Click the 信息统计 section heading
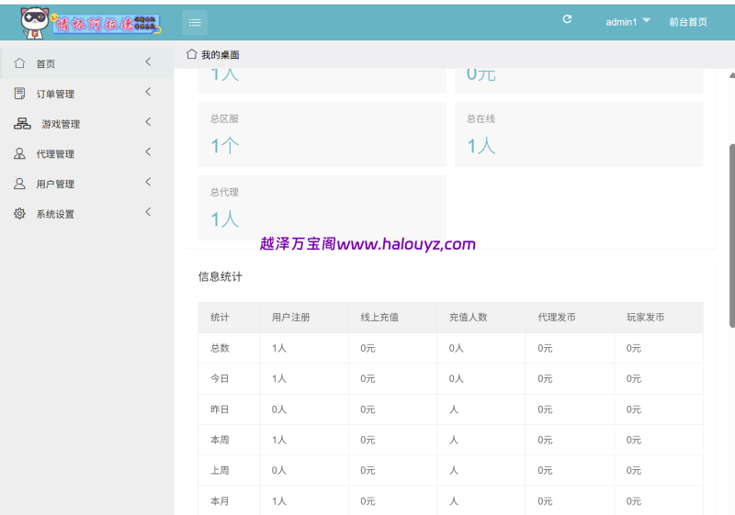Viewport: 735px width, 515px height. point(220,276)
